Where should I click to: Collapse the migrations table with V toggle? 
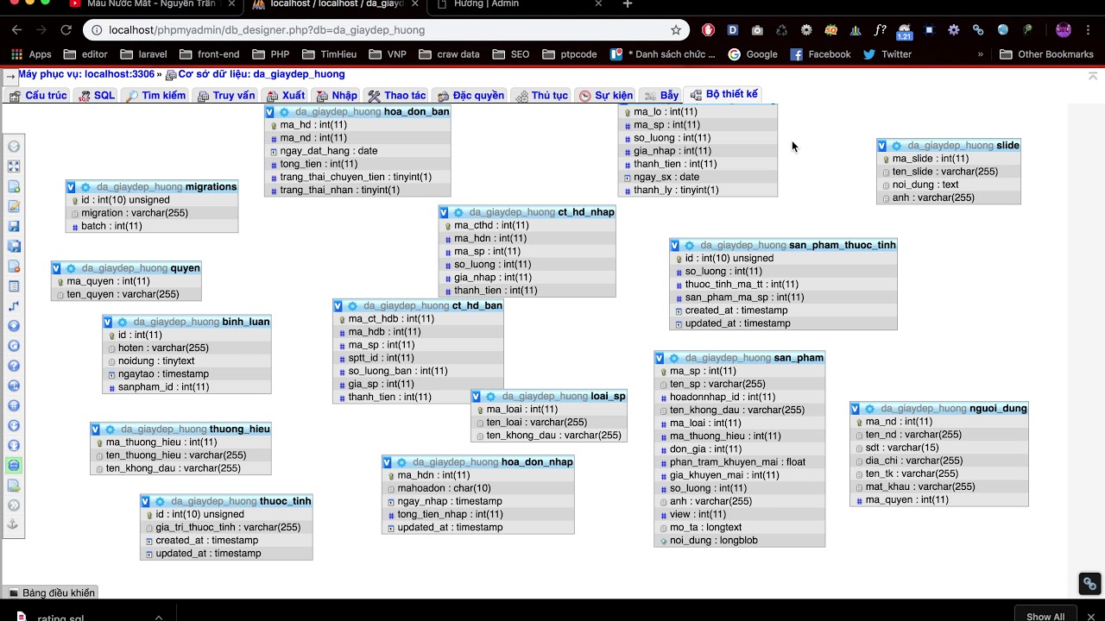71,187
